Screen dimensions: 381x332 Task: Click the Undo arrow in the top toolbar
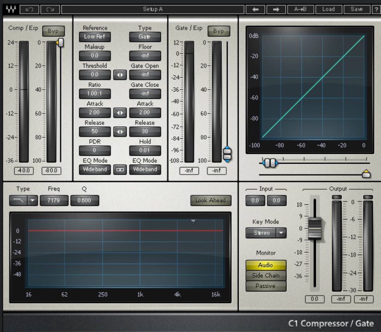click(x=29, y=9)
